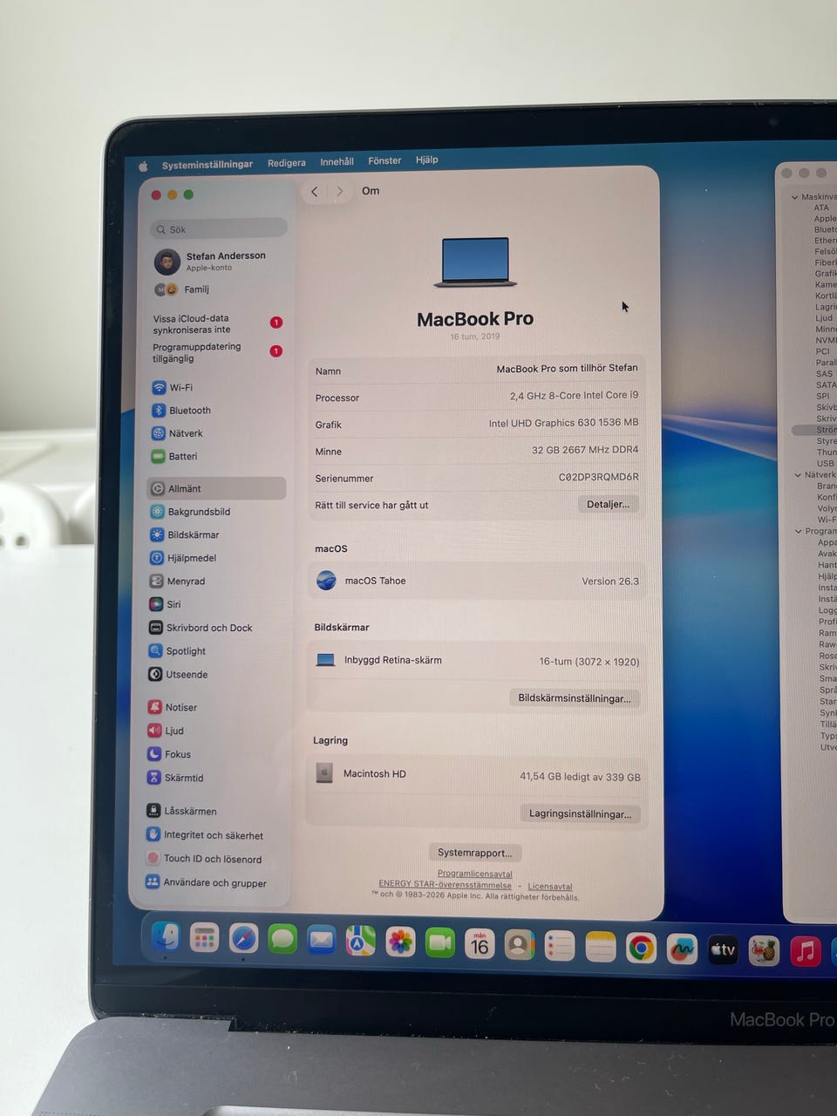Open the Innehåll menu

337,161
